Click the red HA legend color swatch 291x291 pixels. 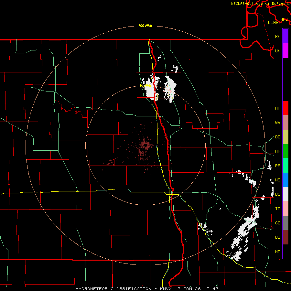[x=286, y=108]
